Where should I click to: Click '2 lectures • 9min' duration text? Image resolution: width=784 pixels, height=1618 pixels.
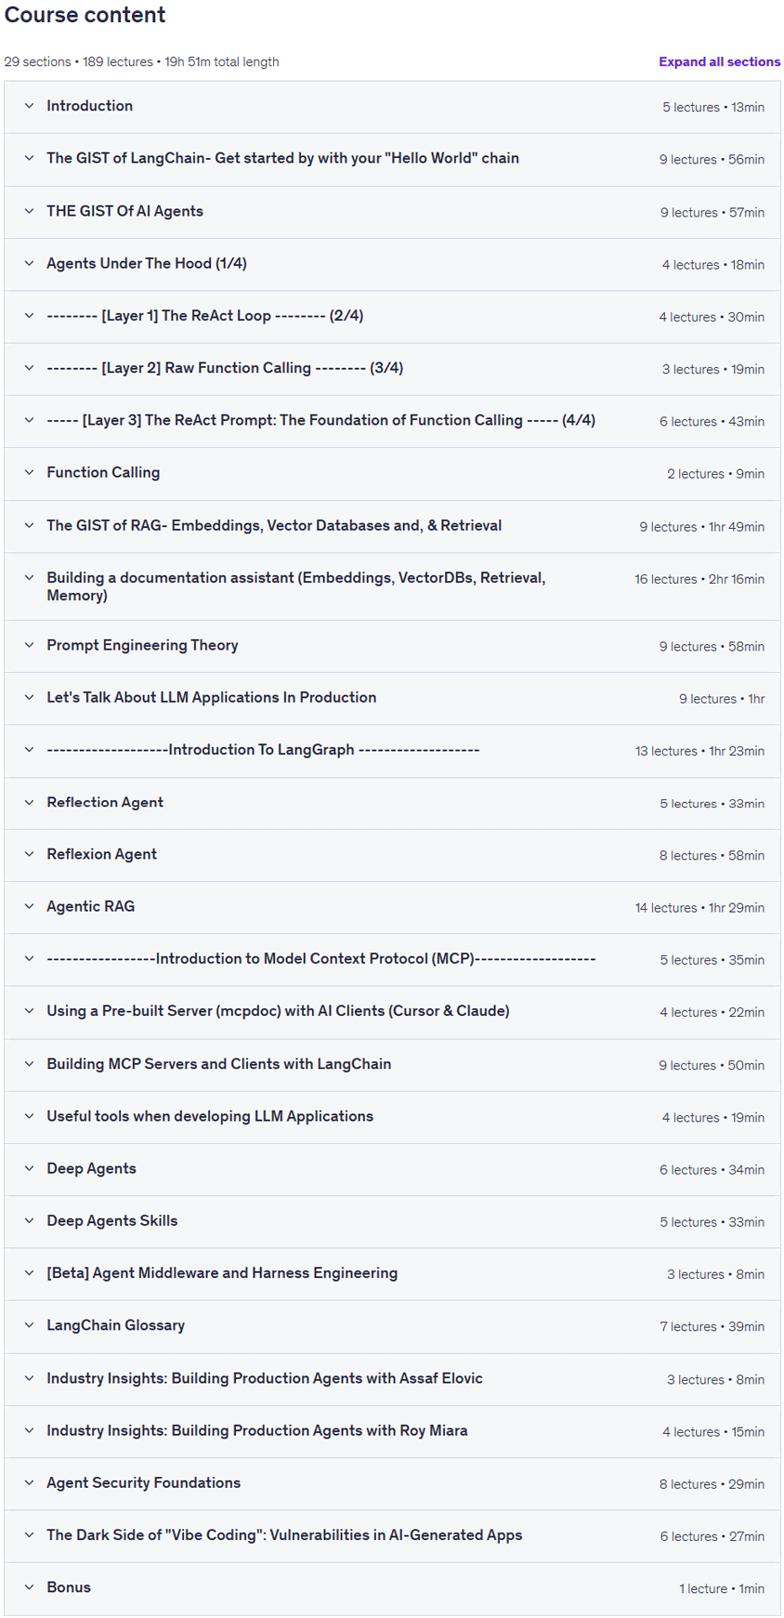716,473
